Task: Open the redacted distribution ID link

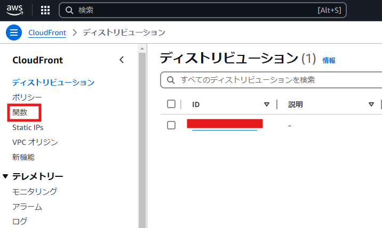Action: [225, 124]
